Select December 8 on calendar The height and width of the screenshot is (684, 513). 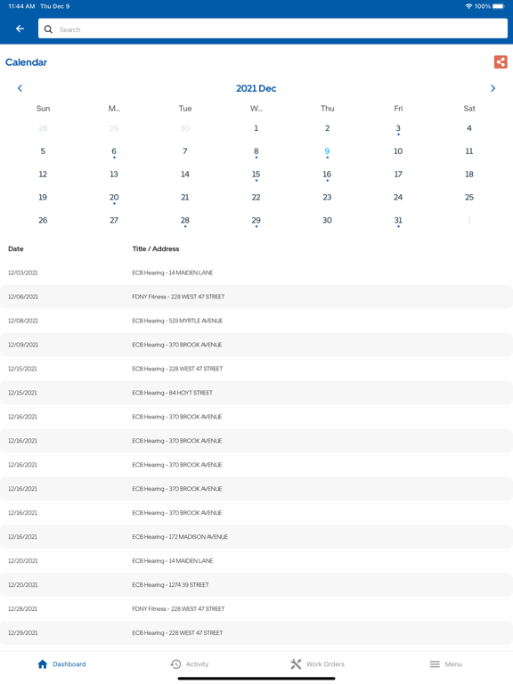(x=256, y=151)
